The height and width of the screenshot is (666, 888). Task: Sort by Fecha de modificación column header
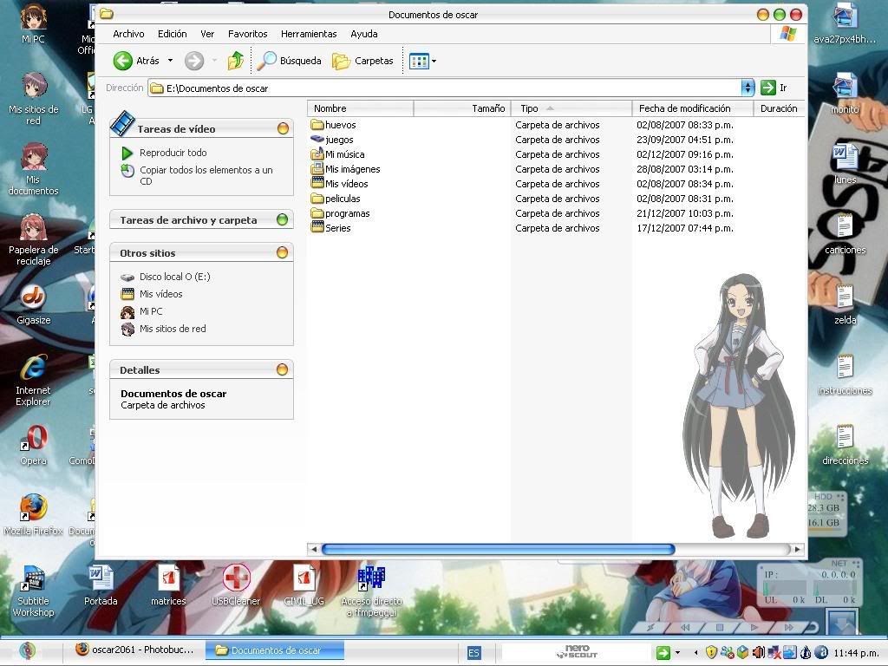point(693,108)
